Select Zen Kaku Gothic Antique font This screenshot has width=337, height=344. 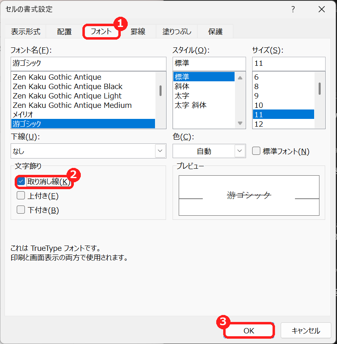point(83,77)
